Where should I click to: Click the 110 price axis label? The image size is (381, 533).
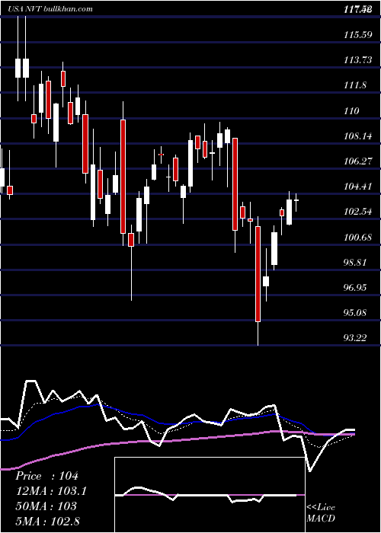(352, 111)
